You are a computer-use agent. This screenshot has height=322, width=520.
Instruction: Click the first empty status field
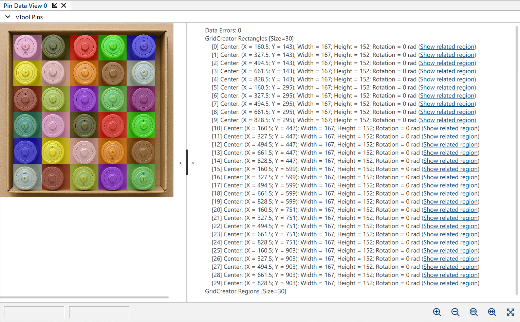34,312
